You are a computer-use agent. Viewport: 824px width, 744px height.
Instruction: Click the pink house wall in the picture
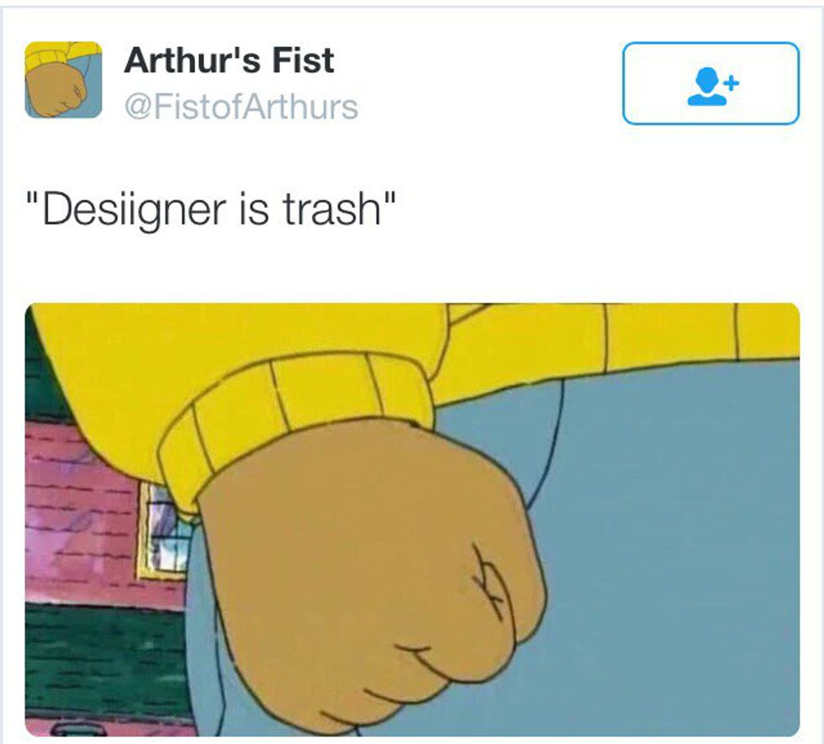point(79,514)
